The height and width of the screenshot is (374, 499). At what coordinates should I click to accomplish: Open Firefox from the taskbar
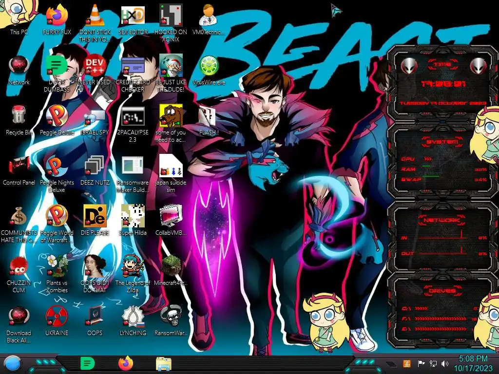[x=126, y=363]
